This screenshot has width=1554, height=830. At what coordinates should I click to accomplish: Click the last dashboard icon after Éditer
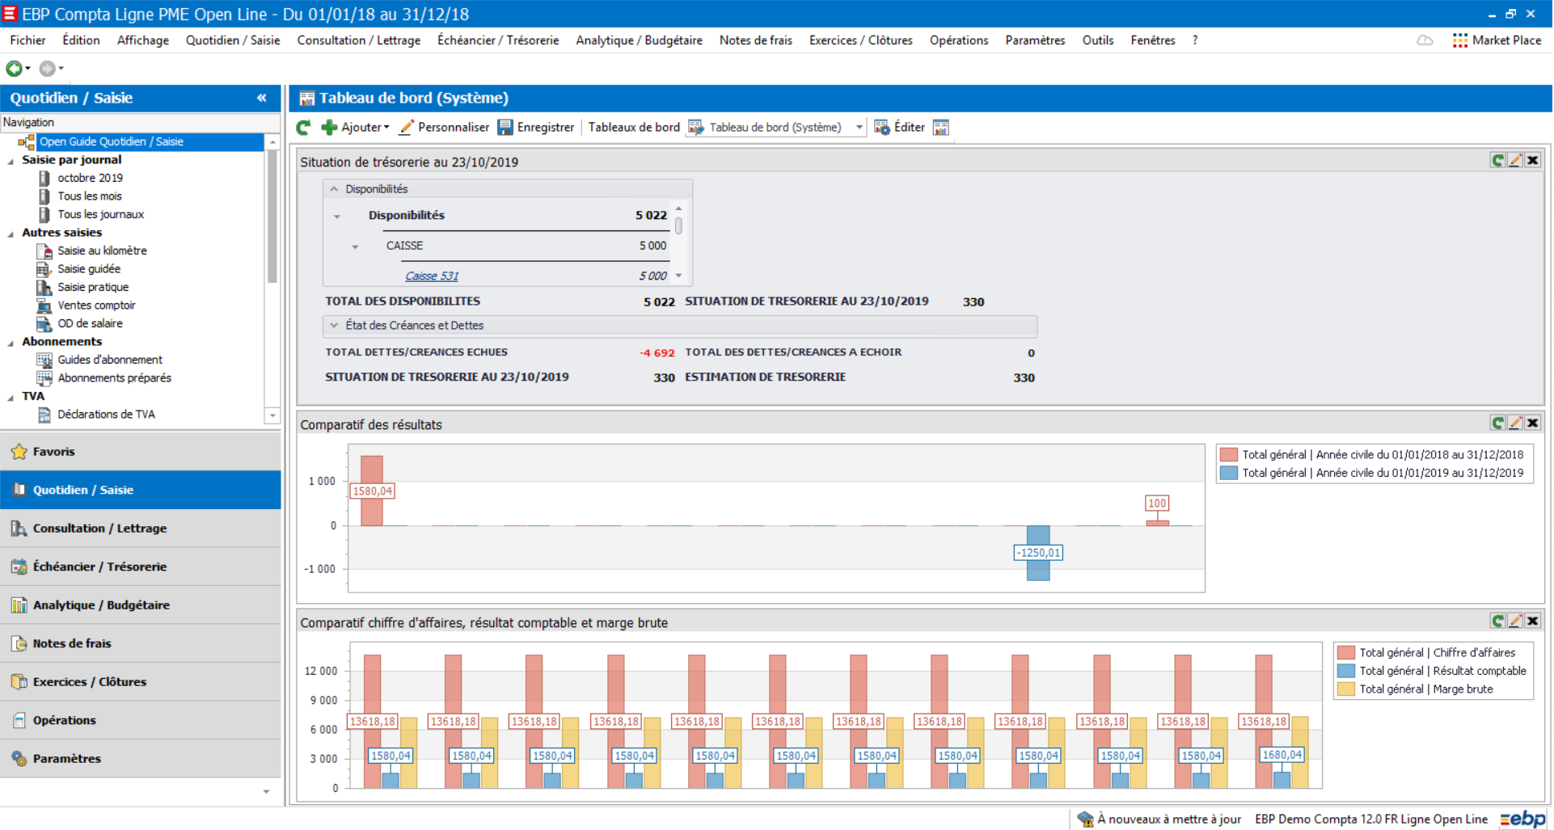[940, 127]
